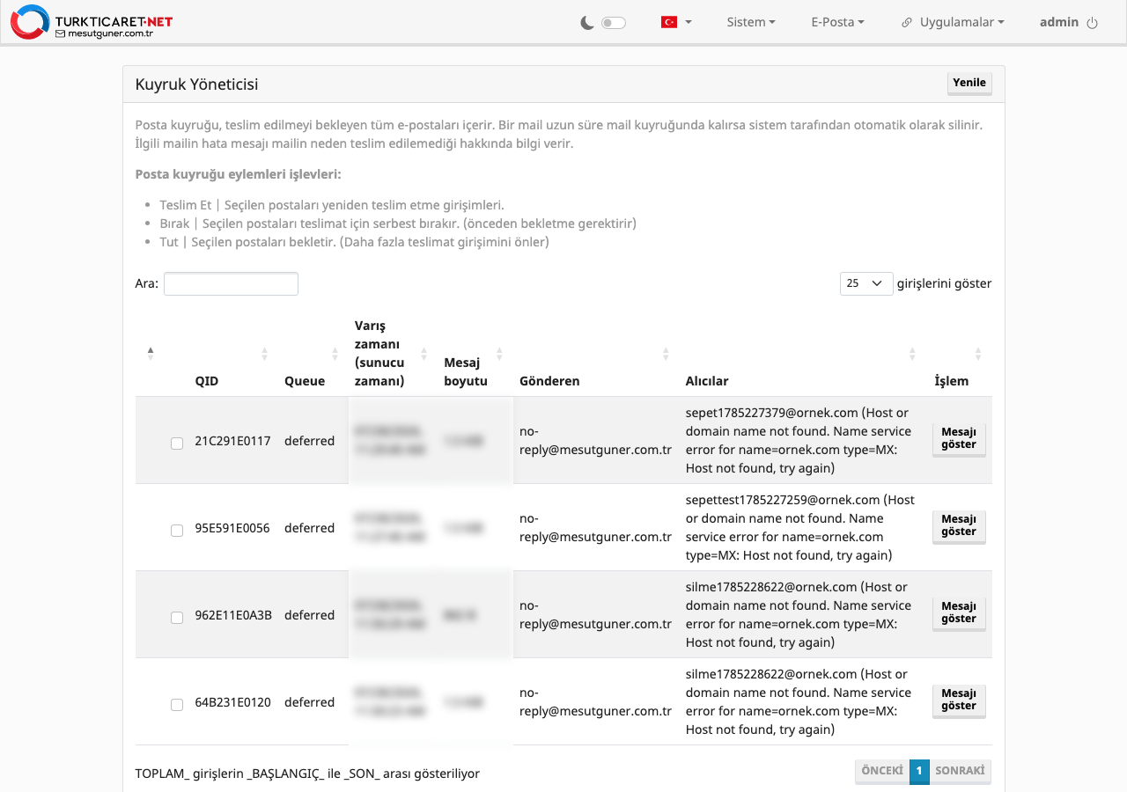Select checkbox for QID 64B231E0120

177,705
